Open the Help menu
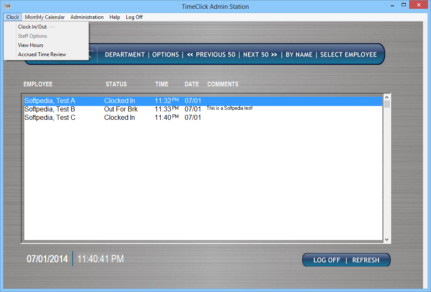This screenshot has width=431, height=292. [x=115, y=17]
